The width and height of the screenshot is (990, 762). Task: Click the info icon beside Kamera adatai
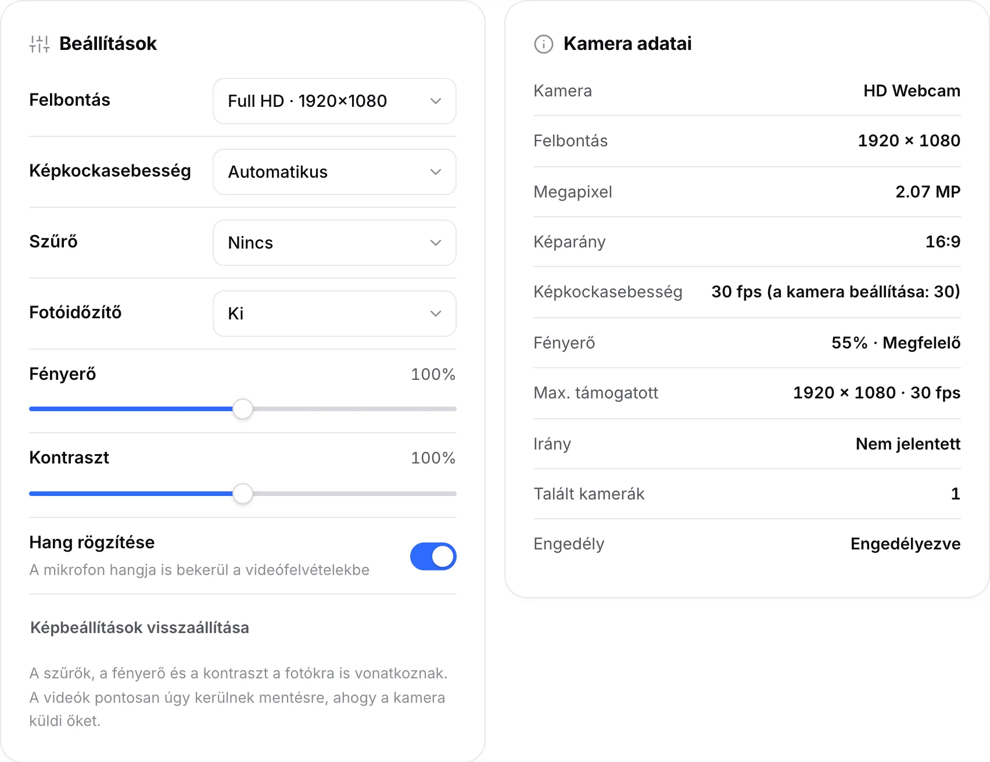pyautogui.click(x=544, y=44)
